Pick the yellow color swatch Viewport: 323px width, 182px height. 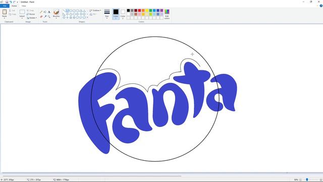tap(147, 10)
